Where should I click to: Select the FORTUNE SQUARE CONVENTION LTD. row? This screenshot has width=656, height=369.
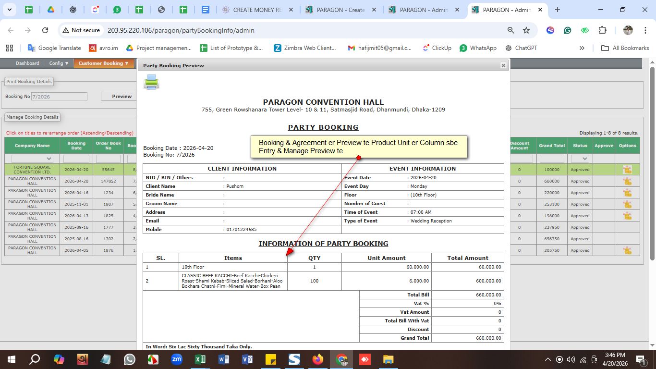(x=32, y=170)
